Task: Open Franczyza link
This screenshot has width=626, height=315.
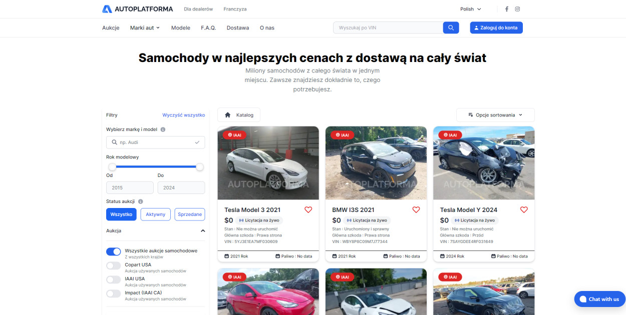Action: (235, 9)
